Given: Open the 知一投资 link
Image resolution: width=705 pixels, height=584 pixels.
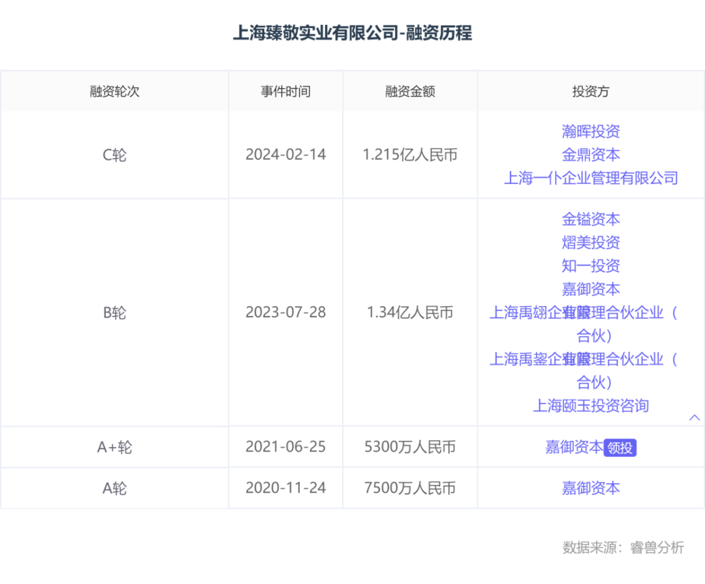Looking at the screenshot, I should pos(591,266).
